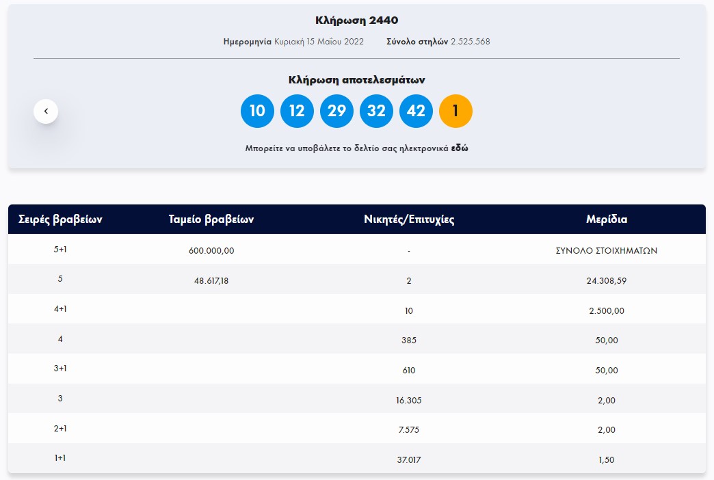
Task: Select the blue number 32 ball
Action: coord(376,111)
